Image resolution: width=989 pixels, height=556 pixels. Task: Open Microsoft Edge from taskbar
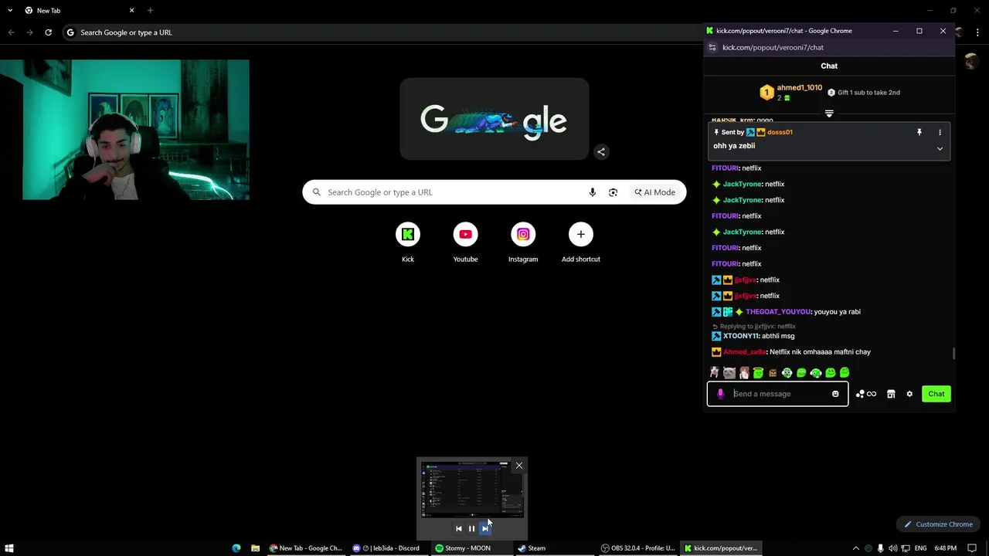click(236, 548)
